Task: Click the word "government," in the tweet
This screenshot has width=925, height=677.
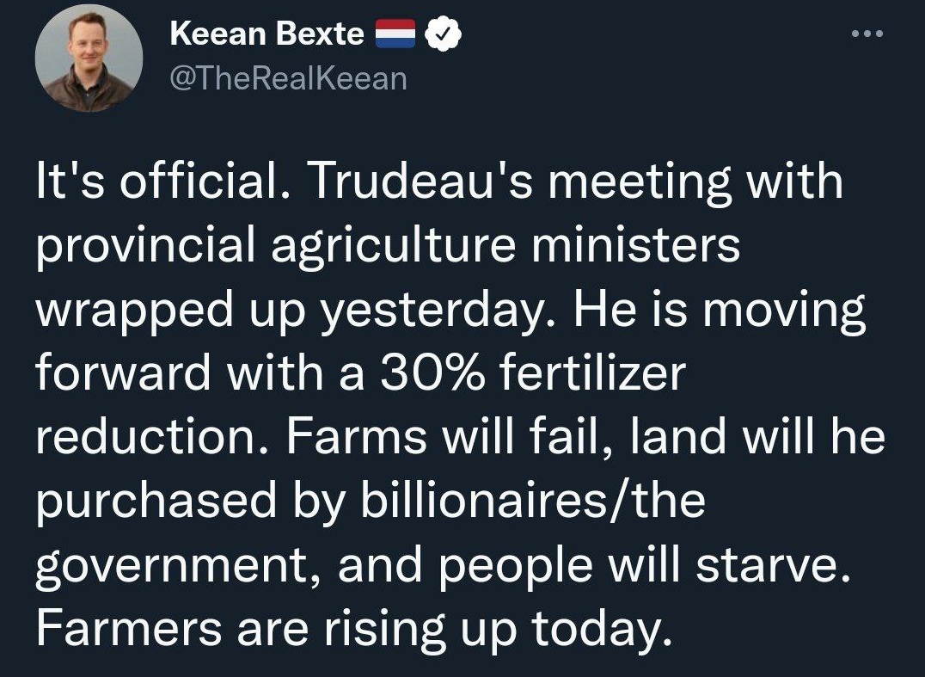Action: pos(178,568)
